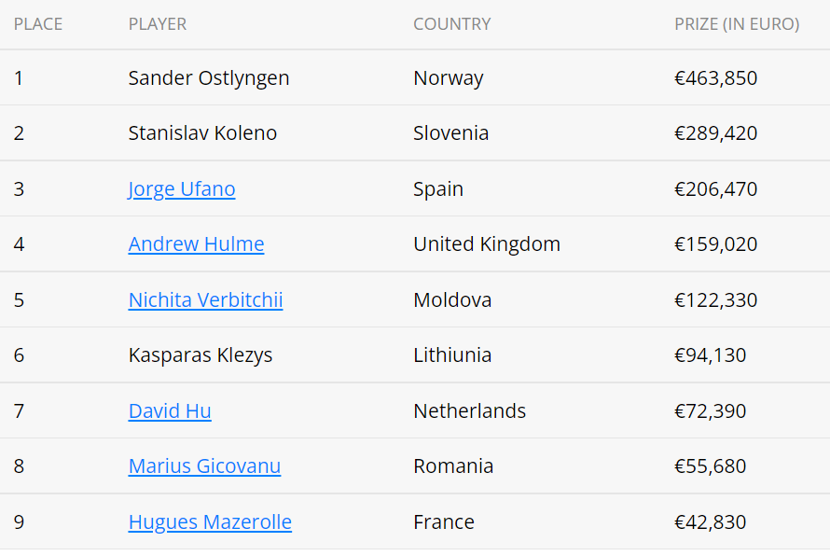The image size is (830, 556).
Task: Click the PLACE column header
Action: [x=38, y=24]
